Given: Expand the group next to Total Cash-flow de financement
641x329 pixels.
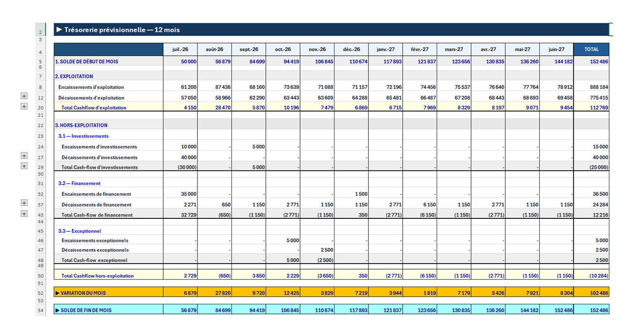Looking at the screenshot, I should pyautogui.click(x=24, y=213).
